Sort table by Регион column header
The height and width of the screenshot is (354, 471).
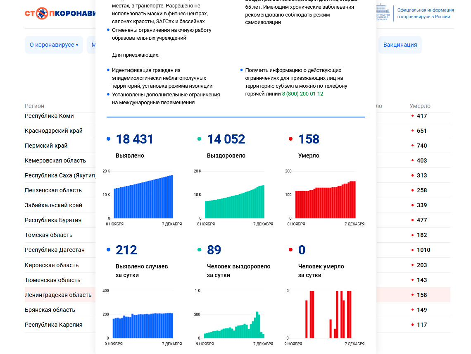point(34,106)
